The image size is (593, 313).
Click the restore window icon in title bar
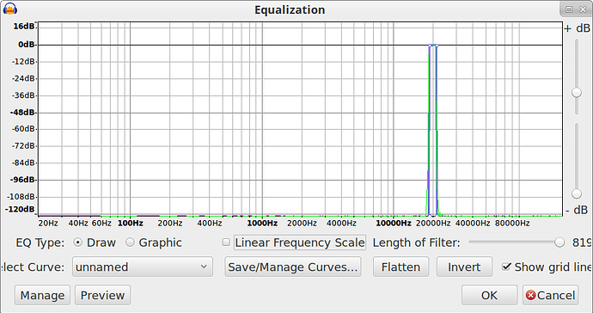coord(569,9)
